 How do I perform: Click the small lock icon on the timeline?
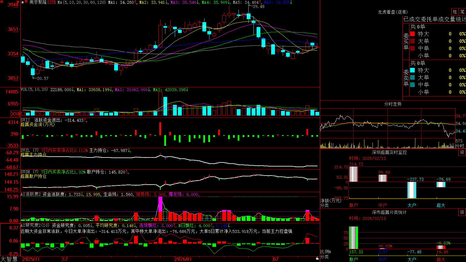[x=317, y=259]
